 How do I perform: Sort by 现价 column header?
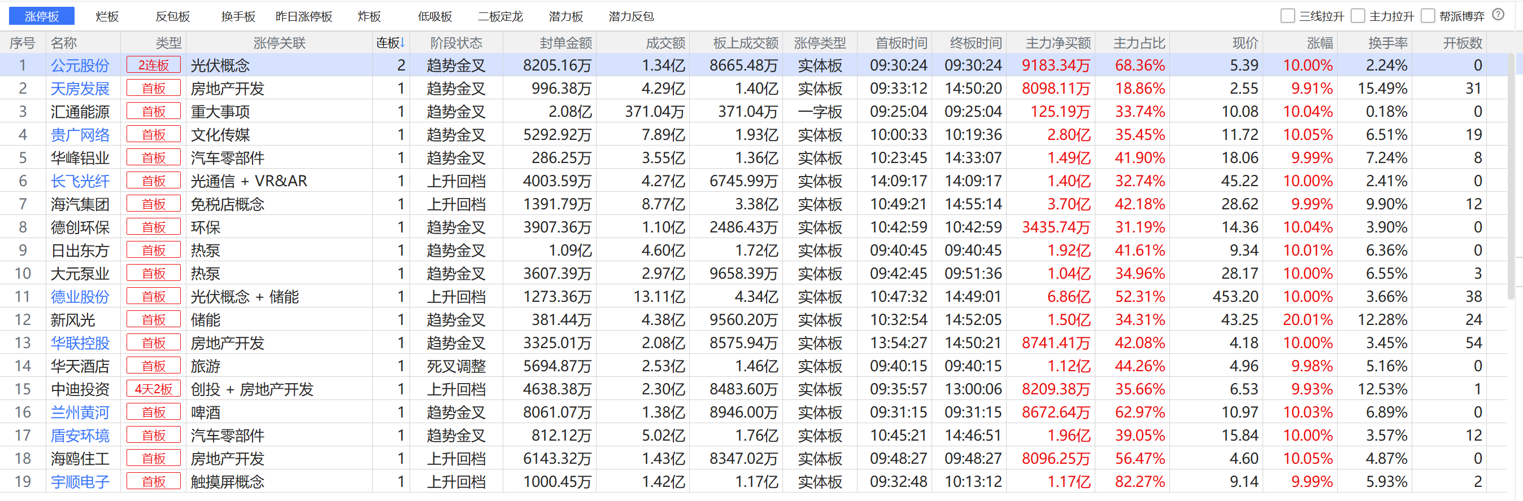pyautogui.click(x=1245, y=42)
